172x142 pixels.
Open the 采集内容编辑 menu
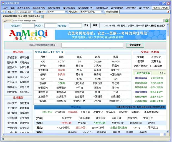coord(54,8)
